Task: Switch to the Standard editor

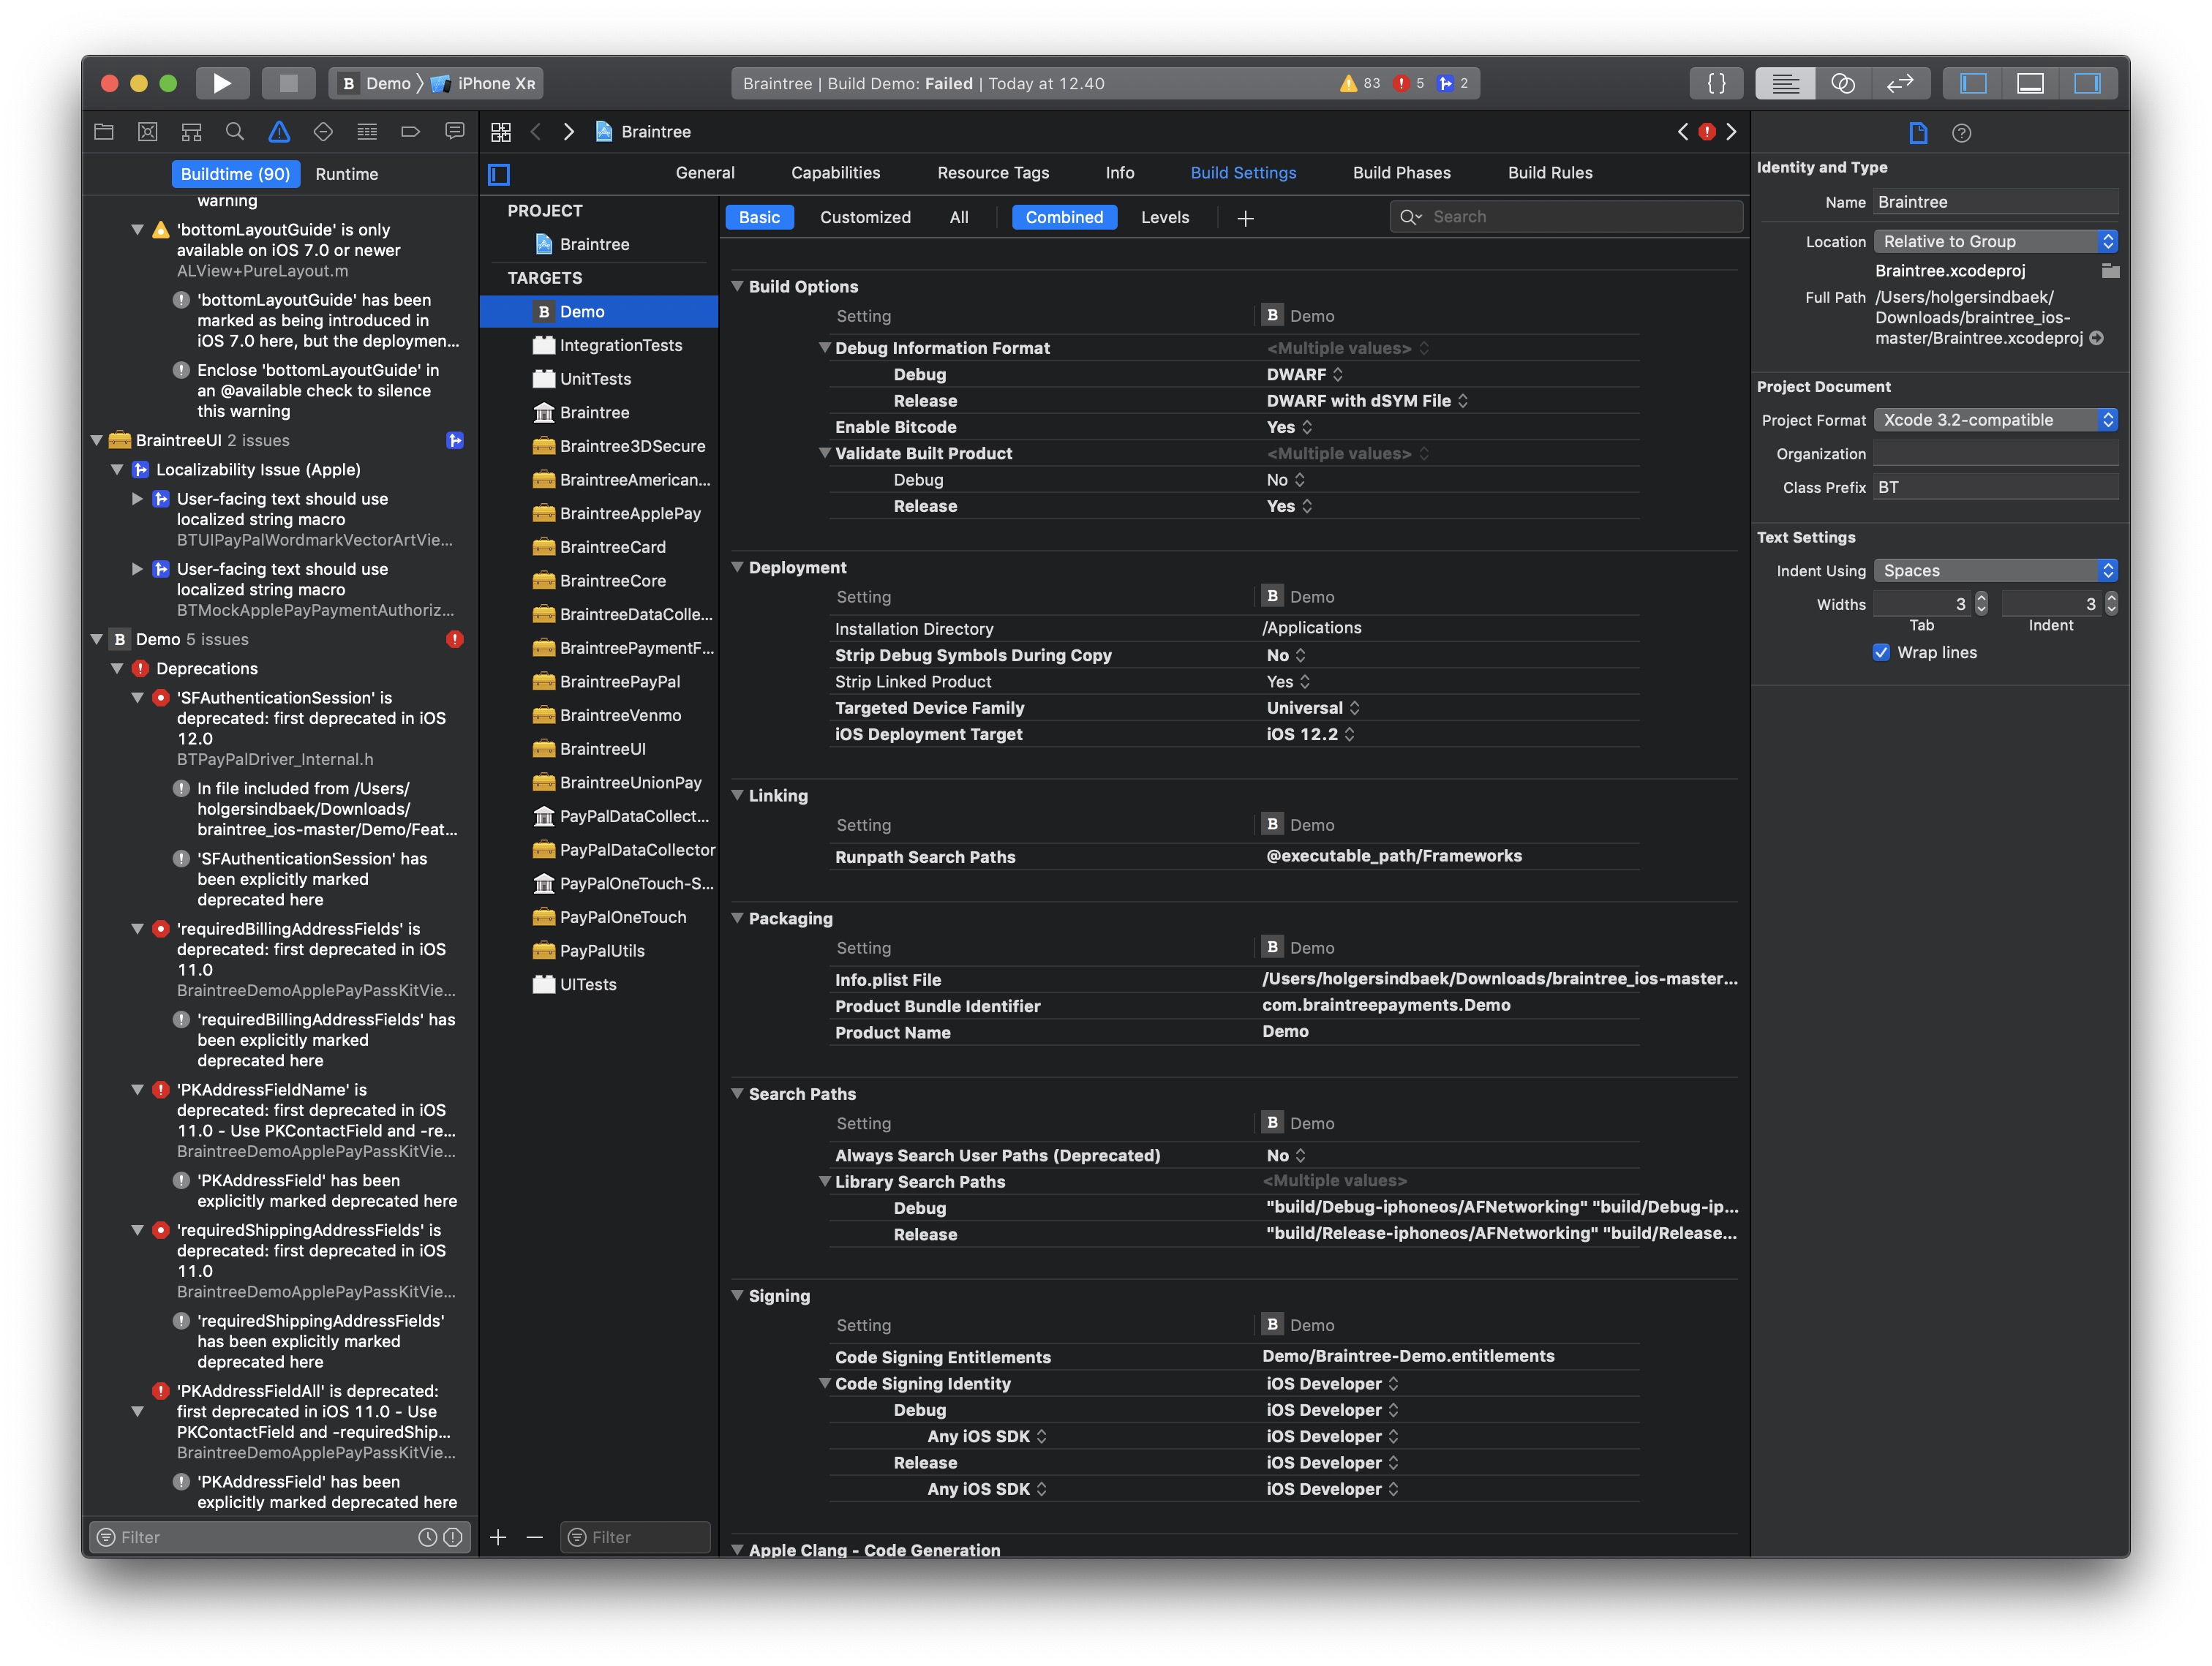Action: pos(1785,83)
